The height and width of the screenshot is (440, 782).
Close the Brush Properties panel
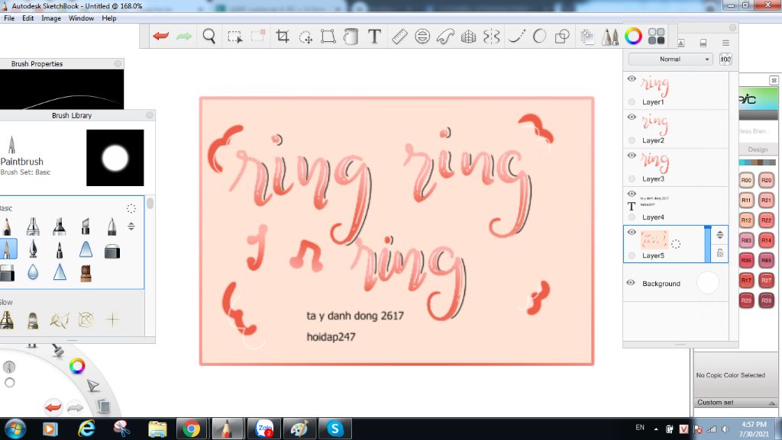tap(118, 64)
